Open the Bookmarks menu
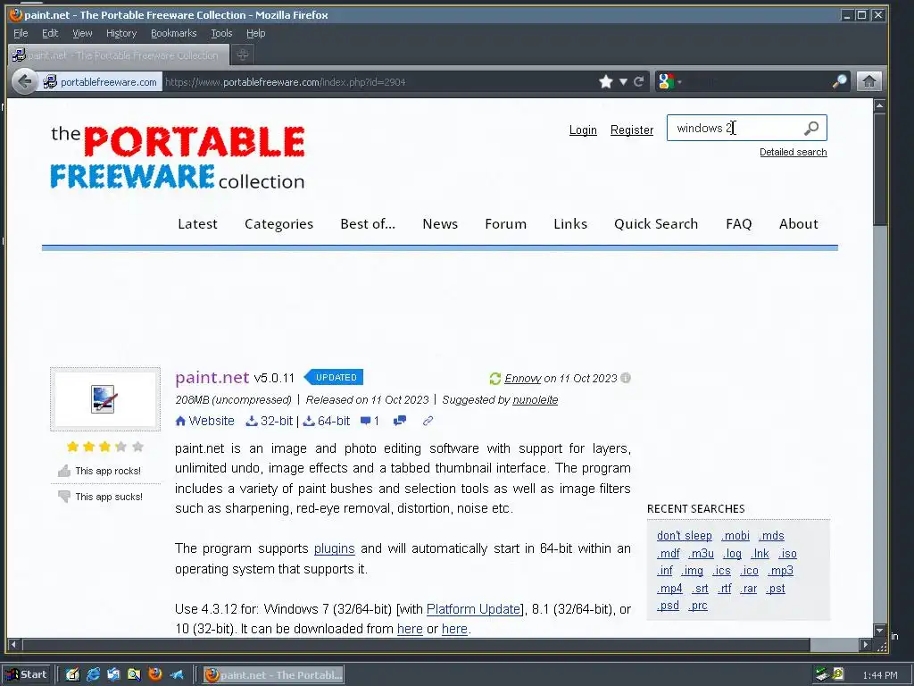The height and width of the screenshot is (686, 914). pos(174,33)
